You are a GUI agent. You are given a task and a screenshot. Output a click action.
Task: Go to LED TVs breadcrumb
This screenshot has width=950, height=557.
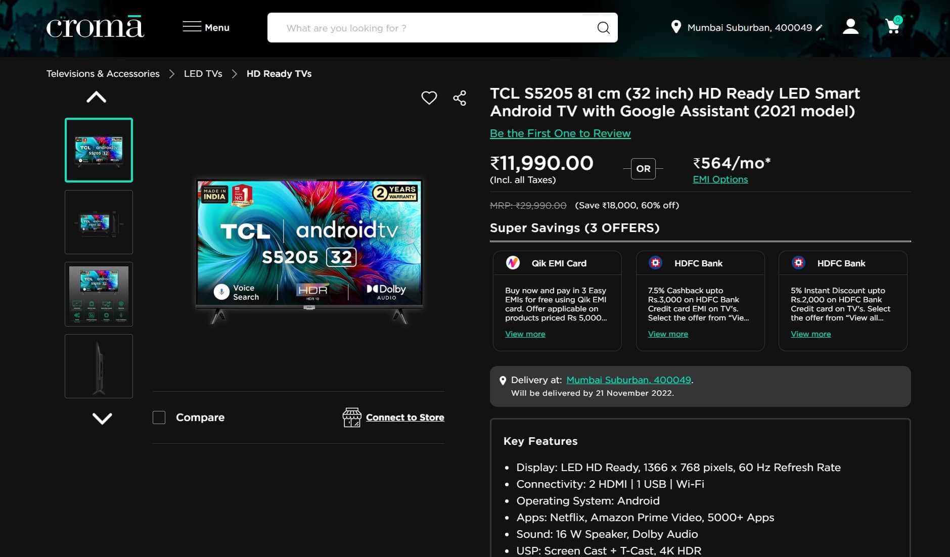tap(203, 74)
